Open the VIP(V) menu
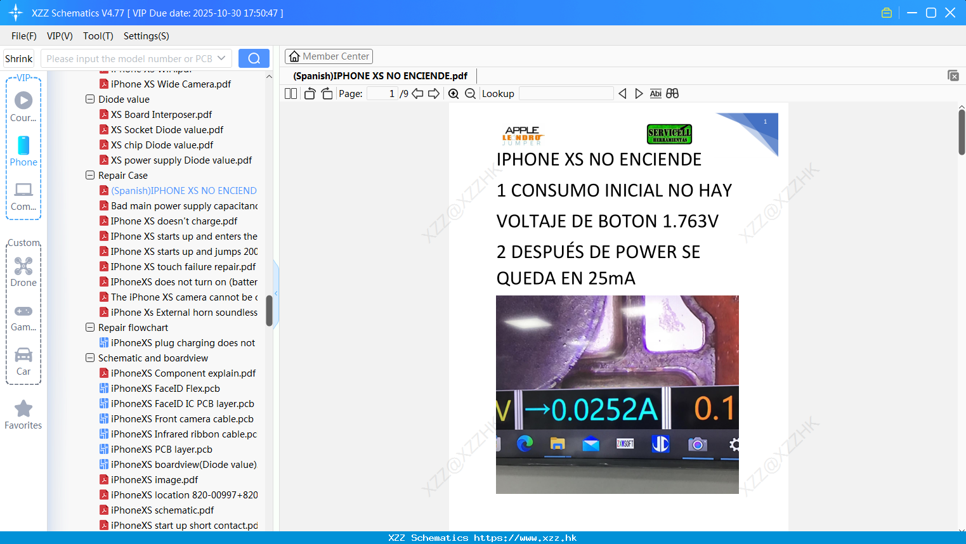The height and width of the screenshot is (544, 966). [x=60, y=36]
